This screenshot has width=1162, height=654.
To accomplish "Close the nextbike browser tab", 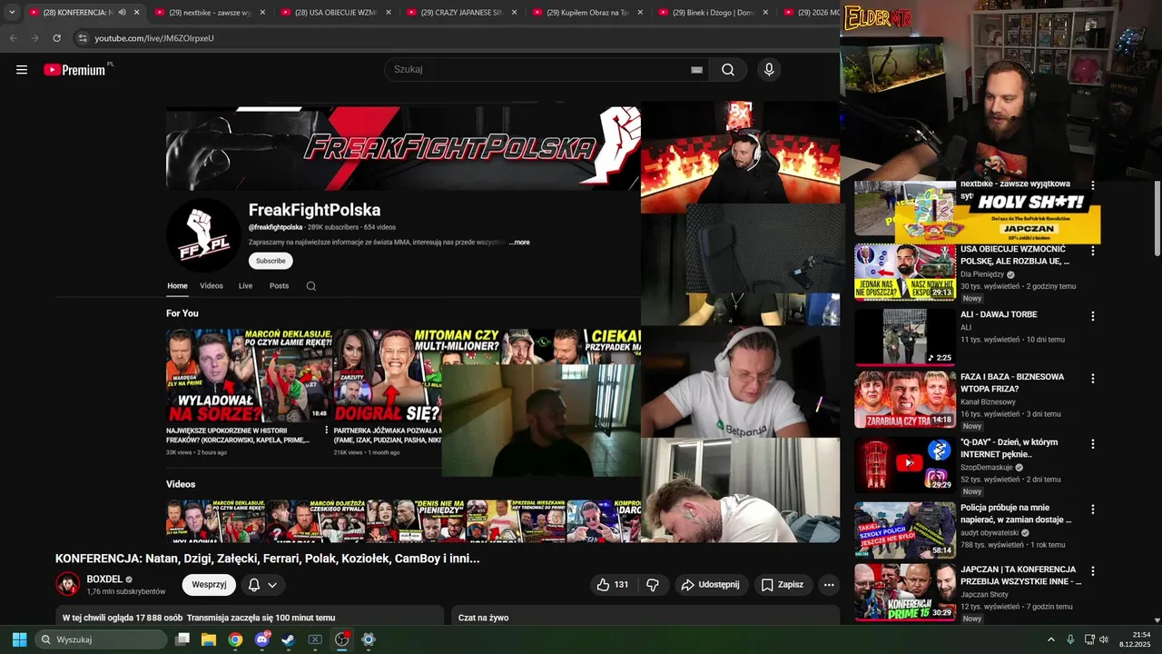I will tap(262, 13).
